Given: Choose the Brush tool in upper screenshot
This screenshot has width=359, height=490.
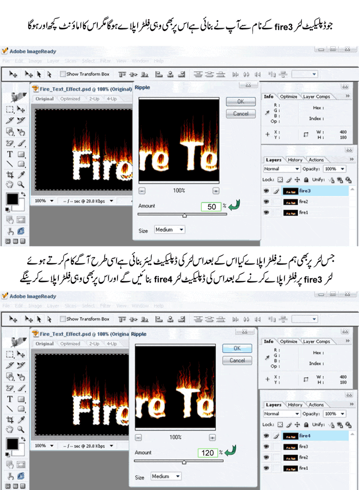Looking at the screenshot, I should [x=21, y=143].
